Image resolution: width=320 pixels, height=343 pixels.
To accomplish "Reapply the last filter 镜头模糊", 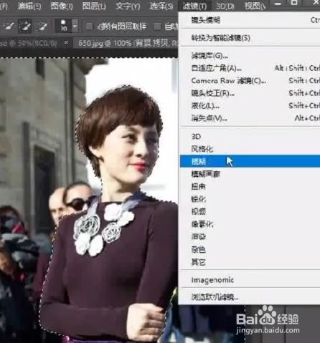I will point(250,20).
